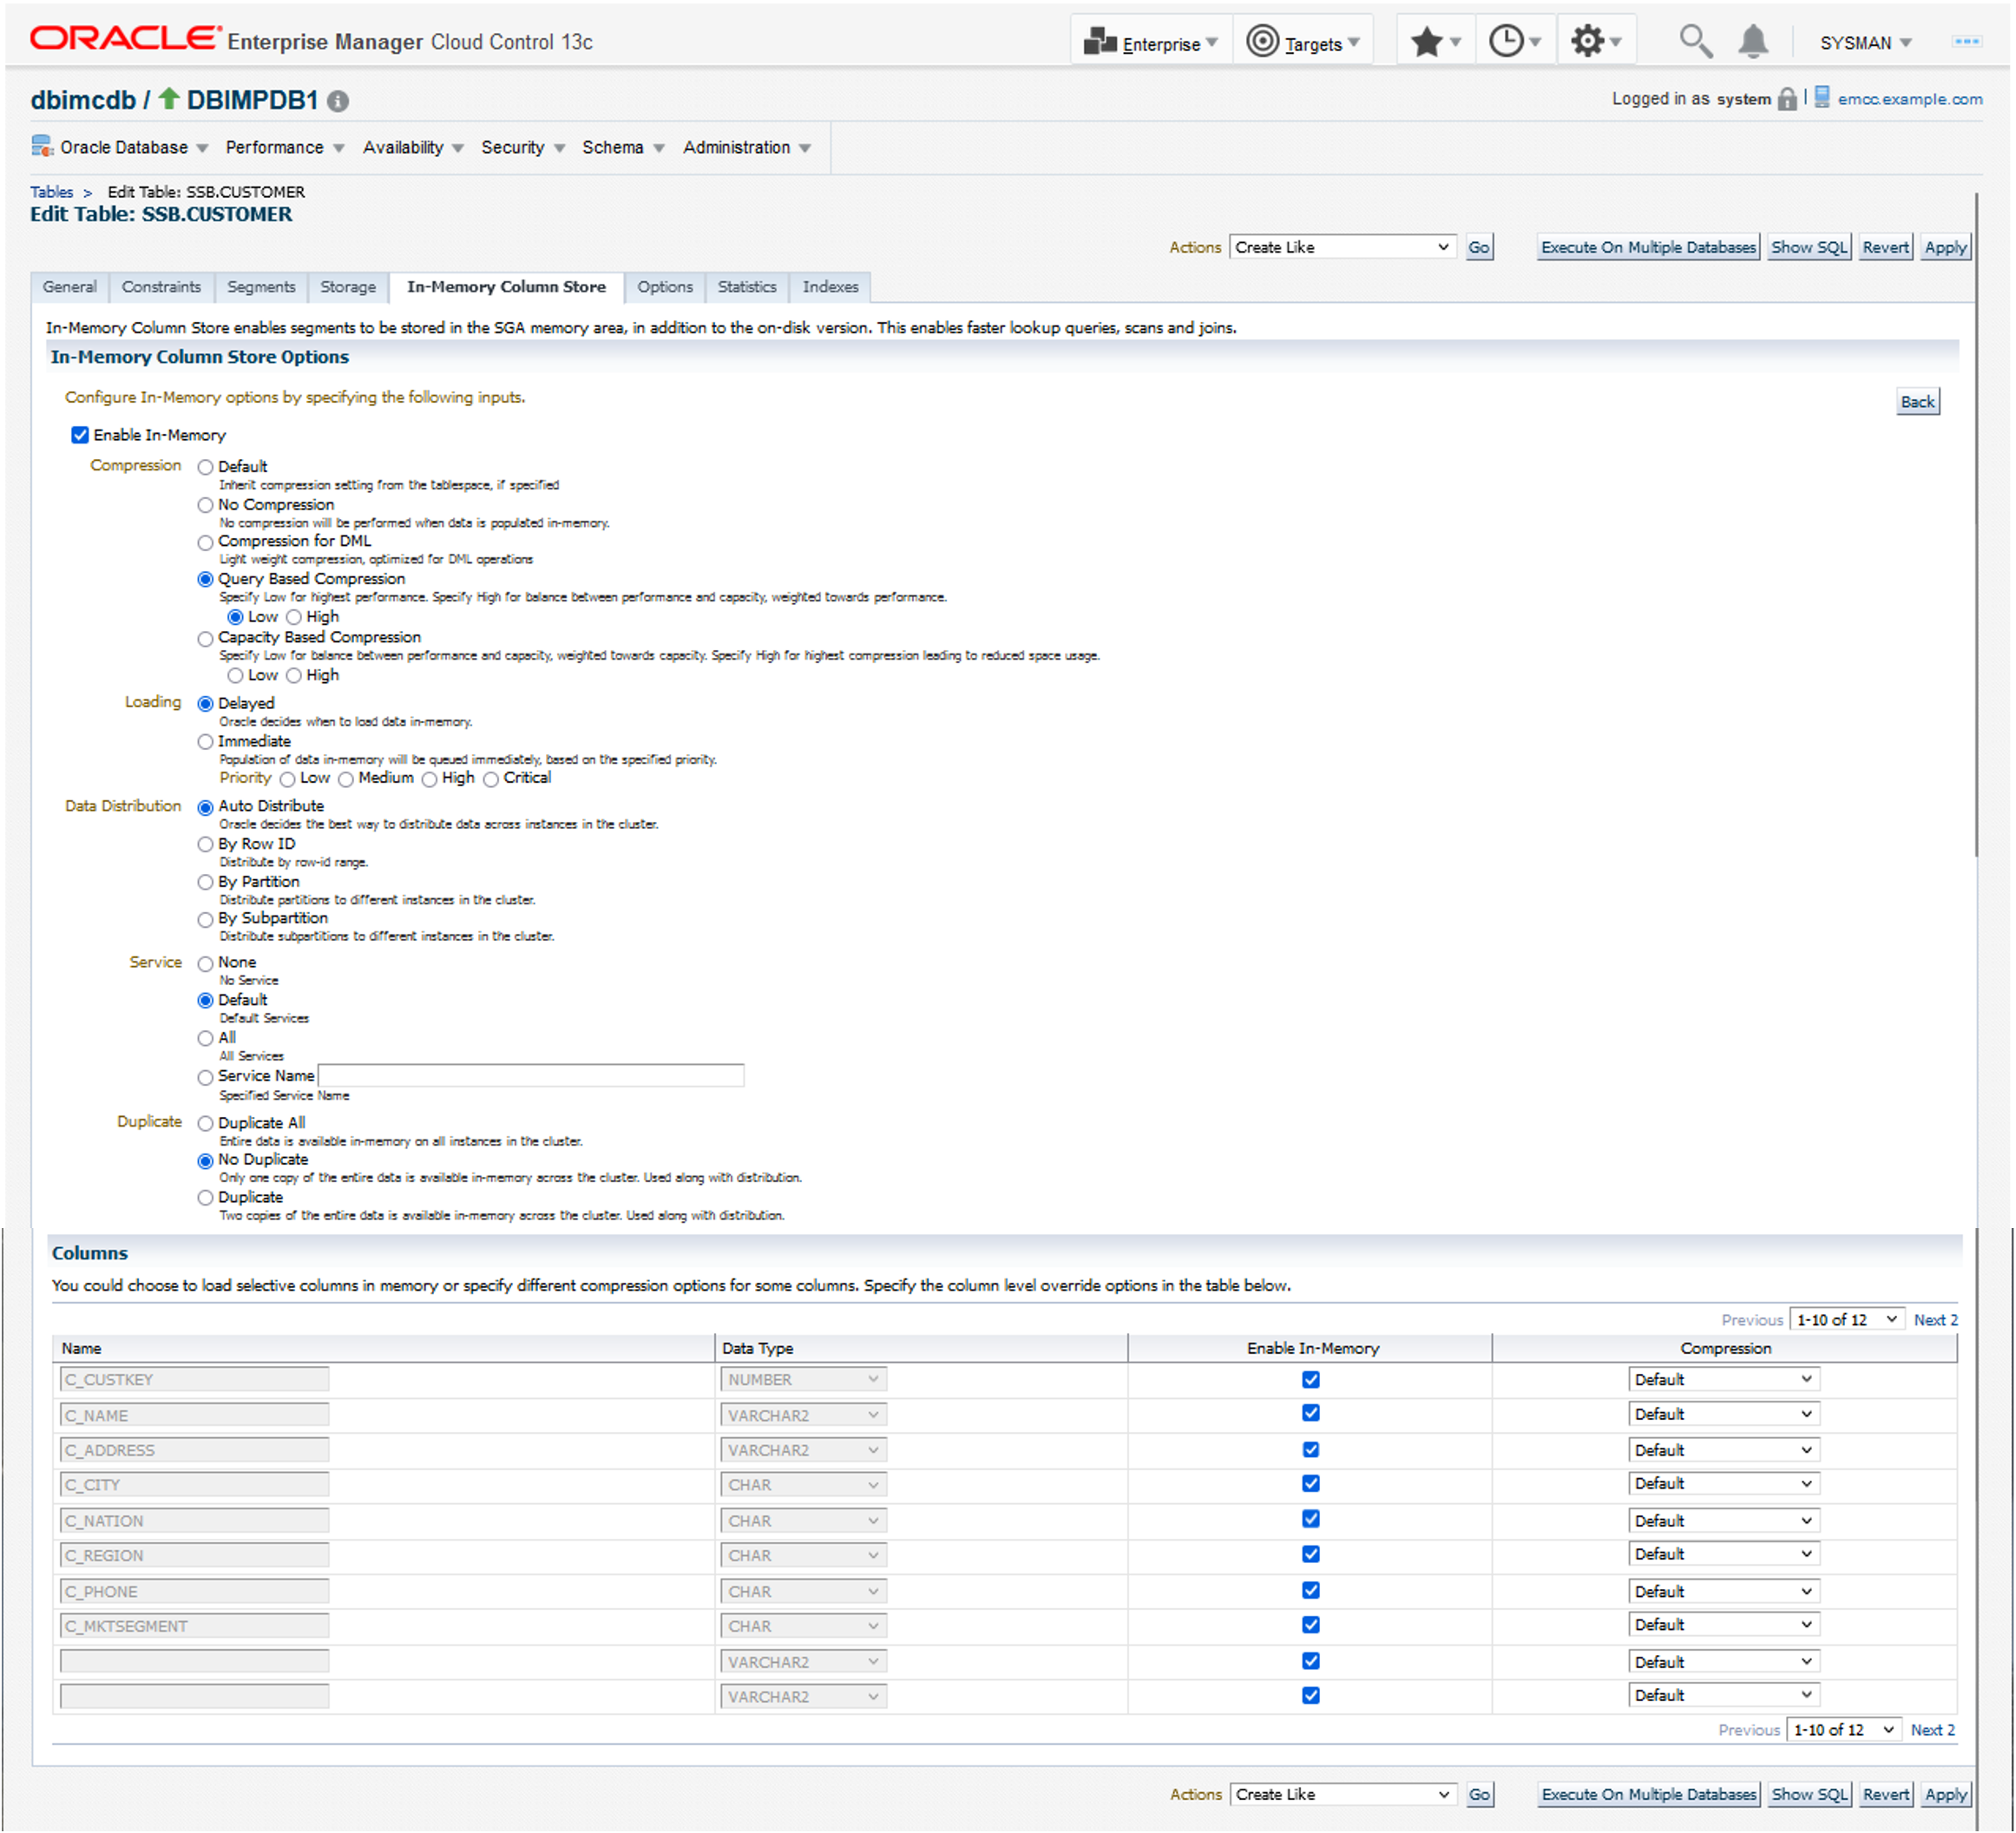Click the Targets bullseye icon
2016x1833 pixels.
(x=1262, y=42)
